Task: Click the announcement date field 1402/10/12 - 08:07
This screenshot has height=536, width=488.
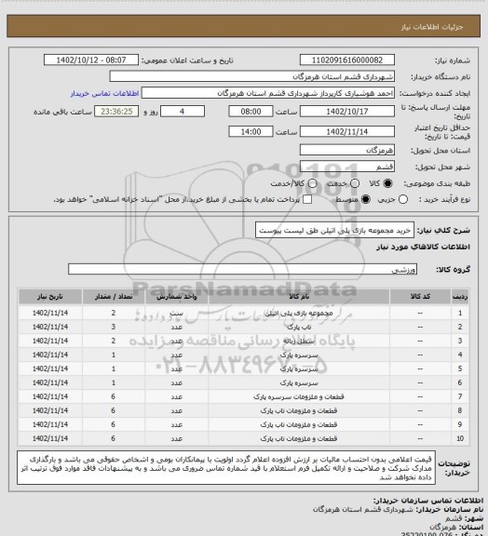Action: [x=91, y=60]
